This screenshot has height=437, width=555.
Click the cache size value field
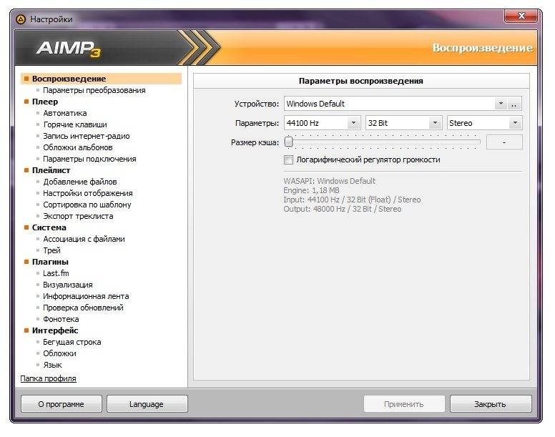coord(504,142)
